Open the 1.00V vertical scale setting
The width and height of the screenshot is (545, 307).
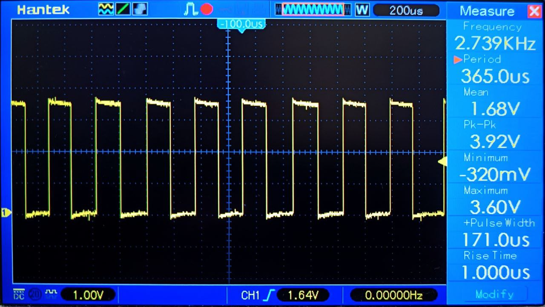[88, 294]
